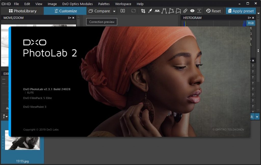Open the DxO Optics Modules menu
The width and height of the screenshot is (261, 165).
pyautogui.click(x=77, y=4)
